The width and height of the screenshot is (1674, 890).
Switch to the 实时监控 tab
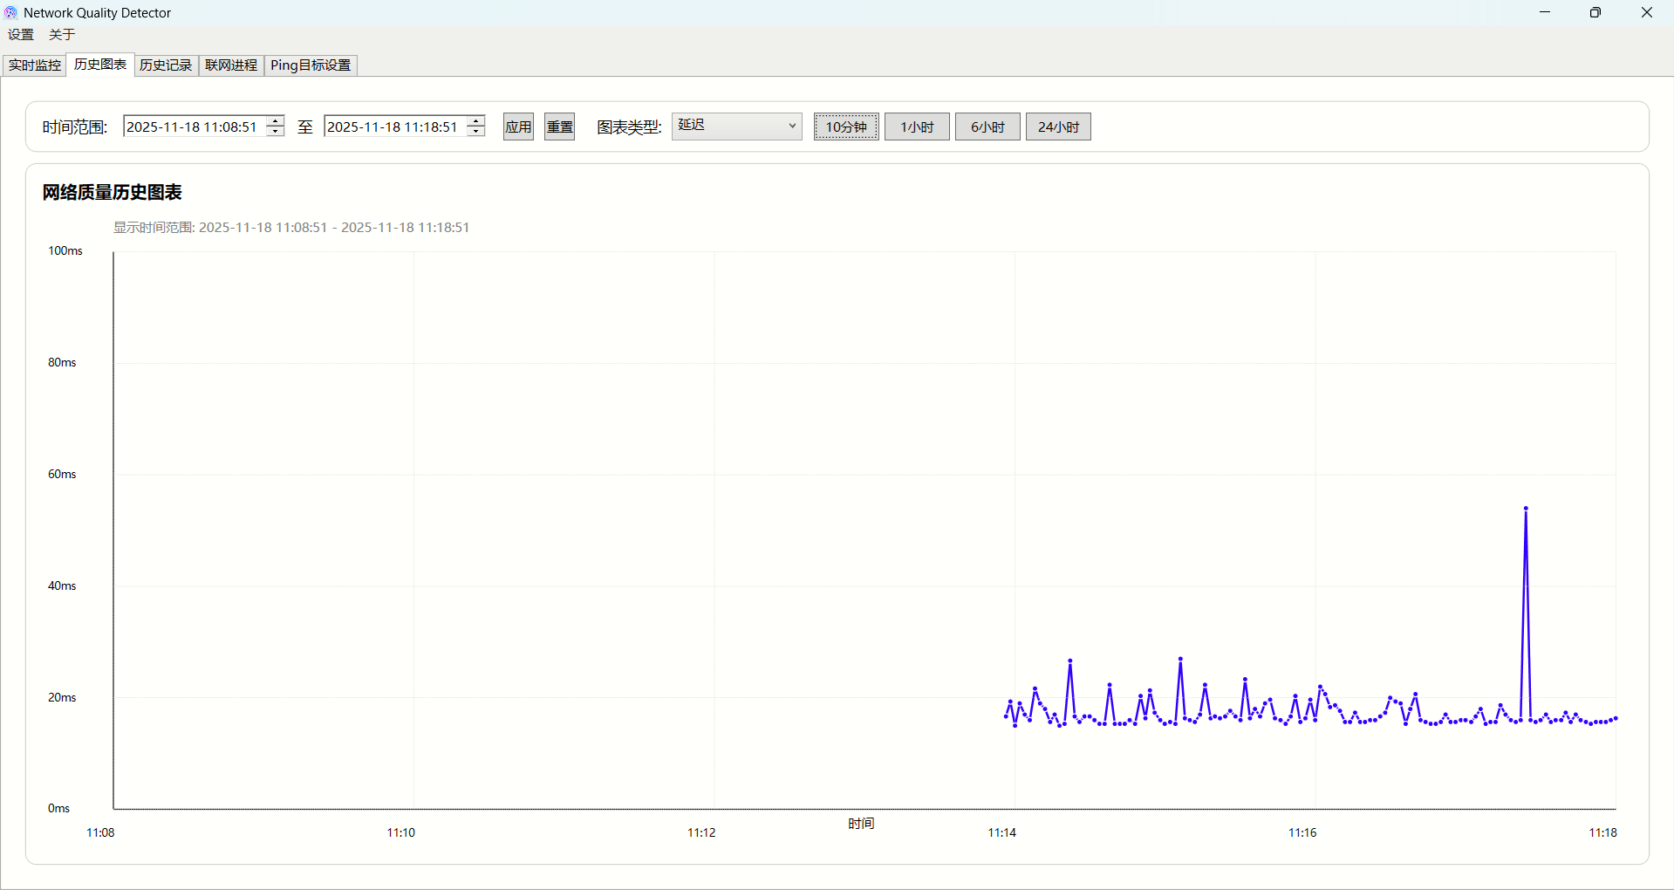point(35,65)
